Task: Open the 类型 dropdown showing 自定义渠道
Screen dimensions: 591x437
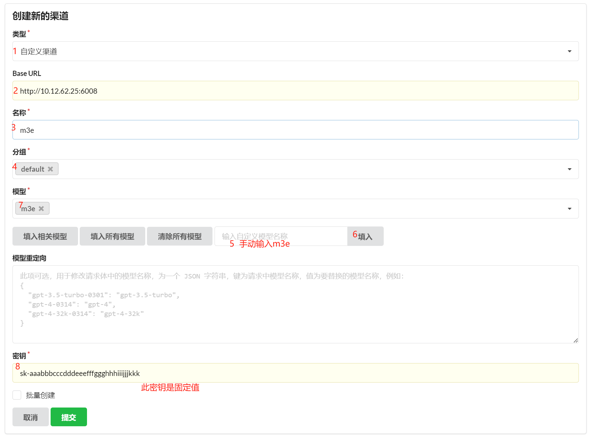Action: pos(295,51)
